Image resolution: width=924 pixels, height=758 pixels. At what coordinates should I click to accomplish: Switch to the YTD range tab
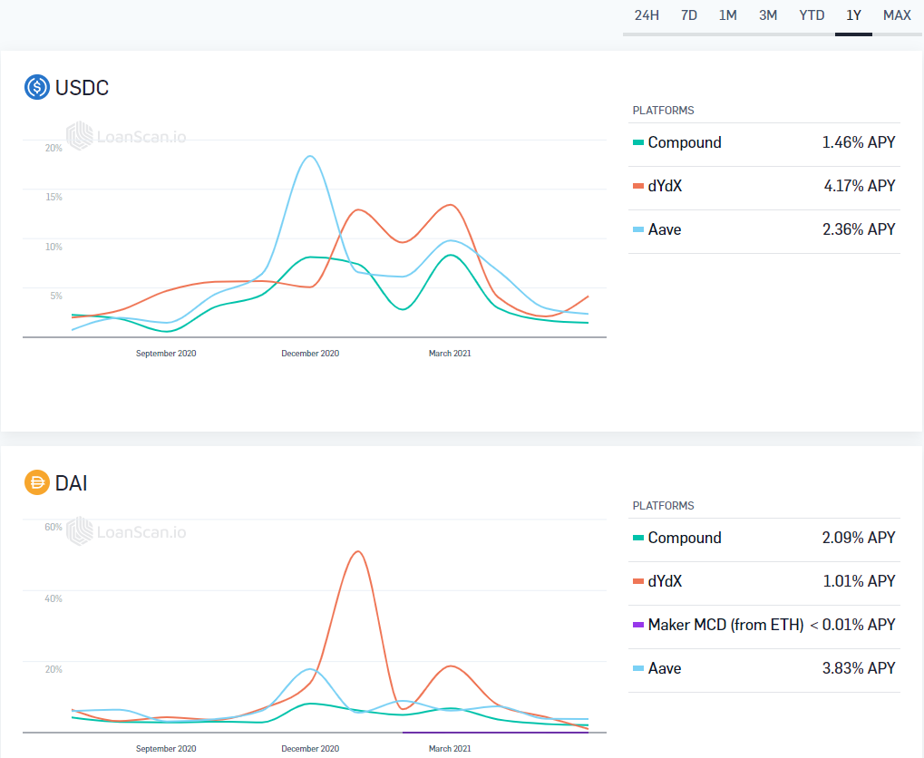tap(812, 15)
